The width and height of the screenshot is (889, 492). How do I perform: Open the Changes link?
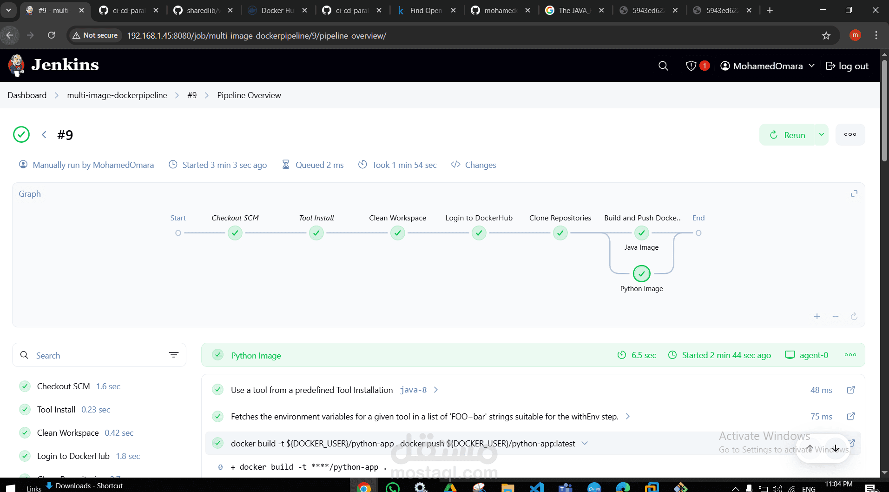(474, 165)
